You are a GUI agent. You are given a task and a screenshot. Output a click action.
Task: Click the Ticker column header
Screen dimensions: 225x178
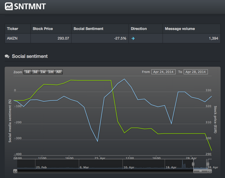tap(18, 29)
